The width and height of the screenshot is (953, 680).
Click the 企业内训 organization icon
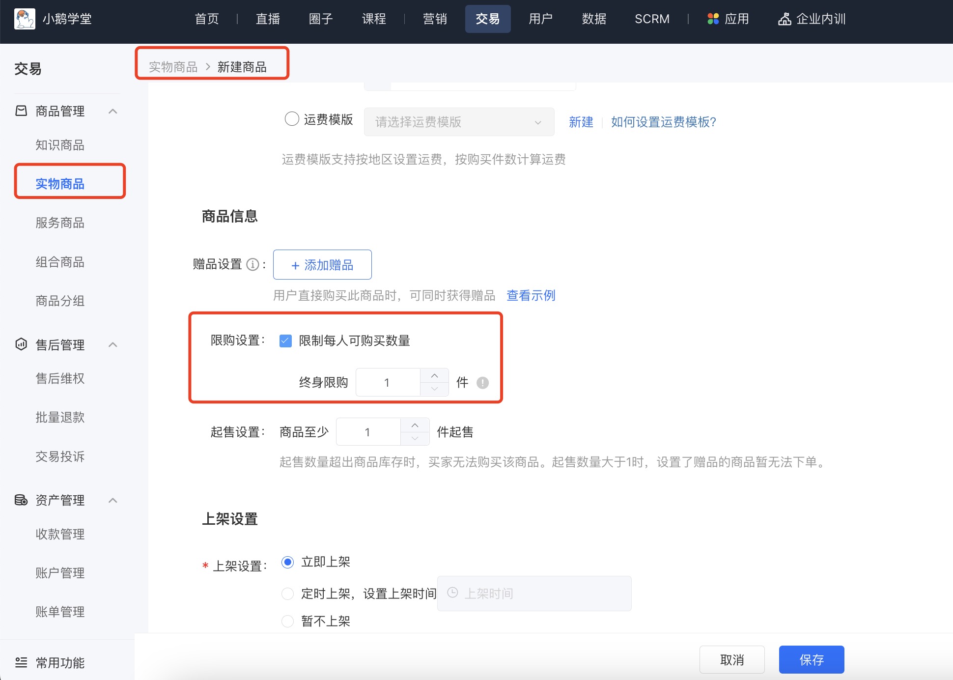785,19
